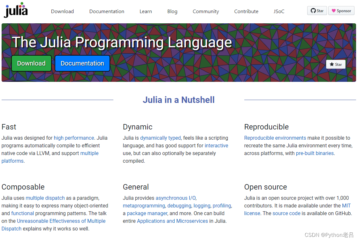
Task: Select the Community navigation item
Action: click(206, 11)
